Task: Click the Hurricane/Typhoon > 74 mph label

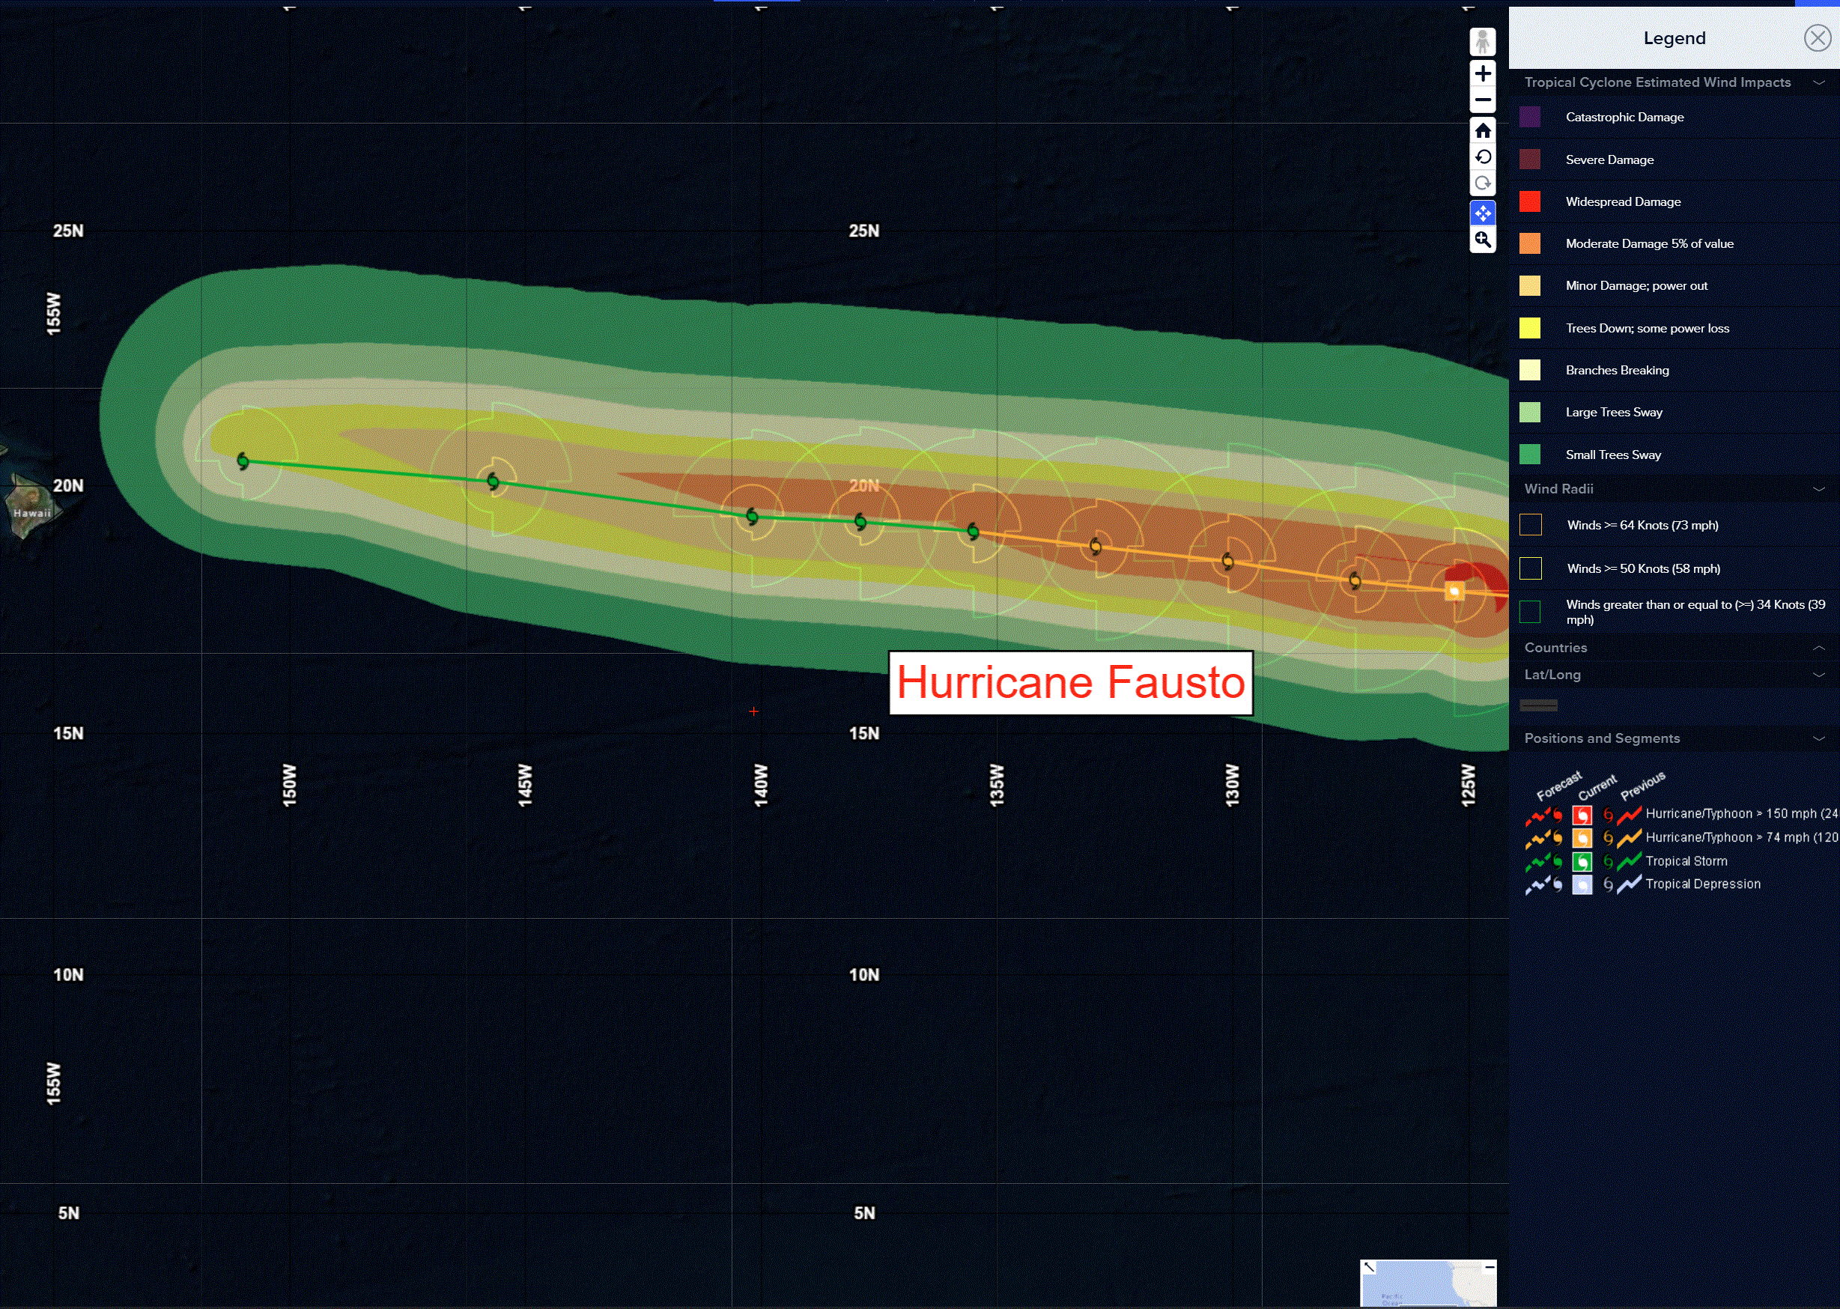Action: point(1742,837)
